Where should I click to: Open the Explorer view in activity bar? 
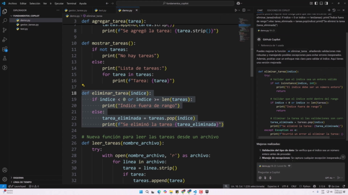click(x=5, y=11)
